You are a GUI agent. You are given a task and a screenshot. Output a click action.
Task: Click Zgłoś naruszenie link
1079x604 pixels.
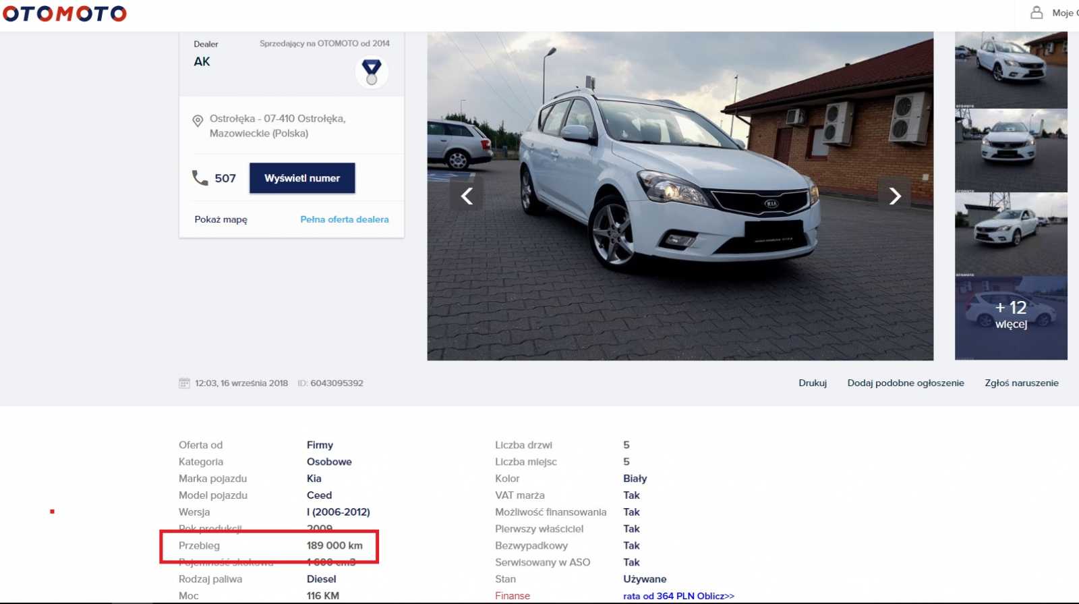[x=1021, y=383]
